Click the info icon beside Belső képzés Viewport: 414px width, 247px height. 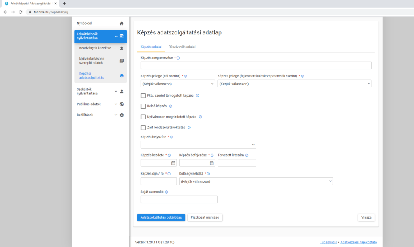coord(171,106)
